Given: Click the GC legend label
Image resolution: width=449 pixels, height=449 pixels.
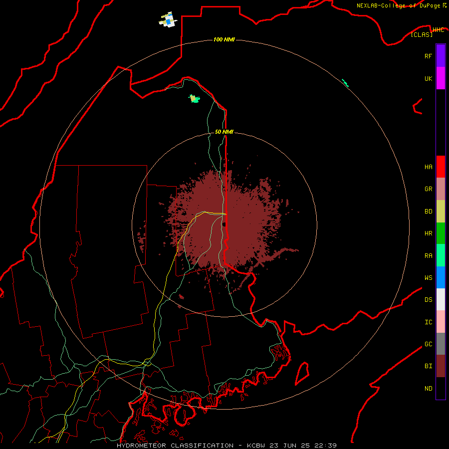Looking at the screenshot, I should 428,344.
